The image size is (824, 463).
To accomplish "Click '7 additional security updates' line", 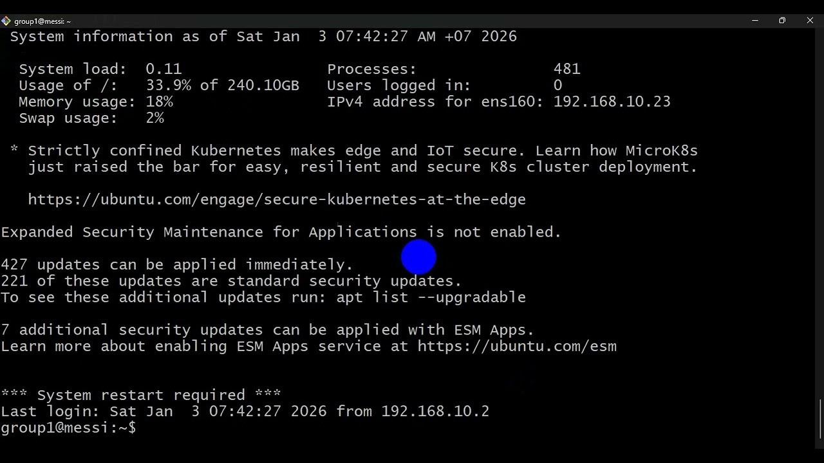I will coord(268,330).
